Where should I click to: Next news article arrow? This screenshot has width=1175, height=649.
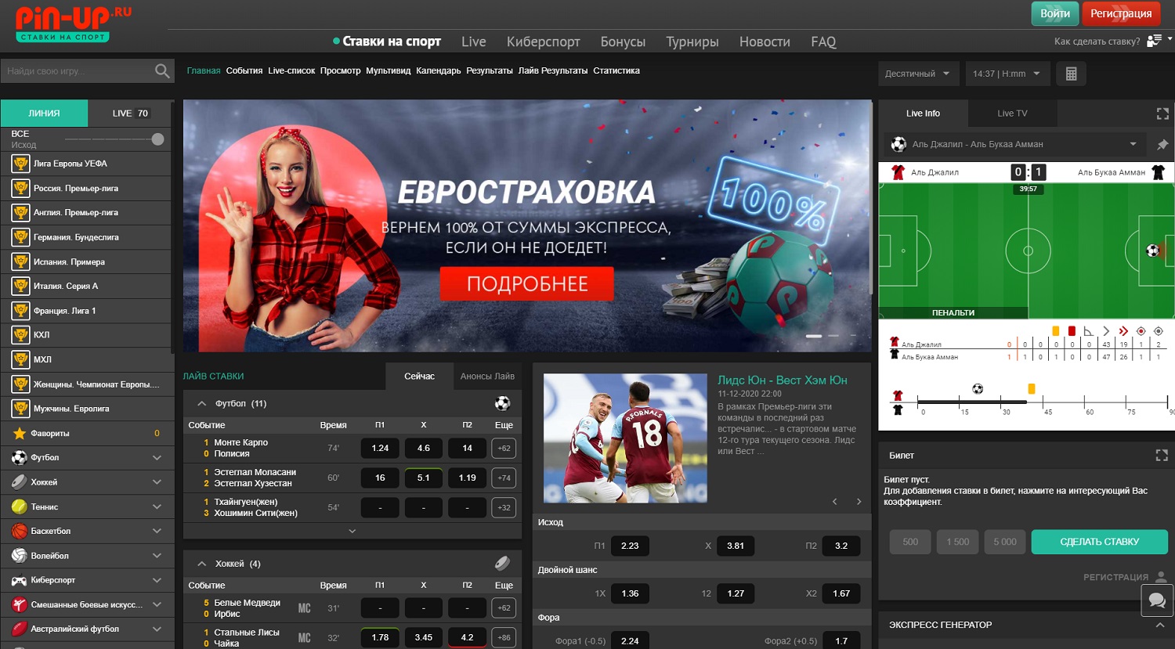(859, 501)
